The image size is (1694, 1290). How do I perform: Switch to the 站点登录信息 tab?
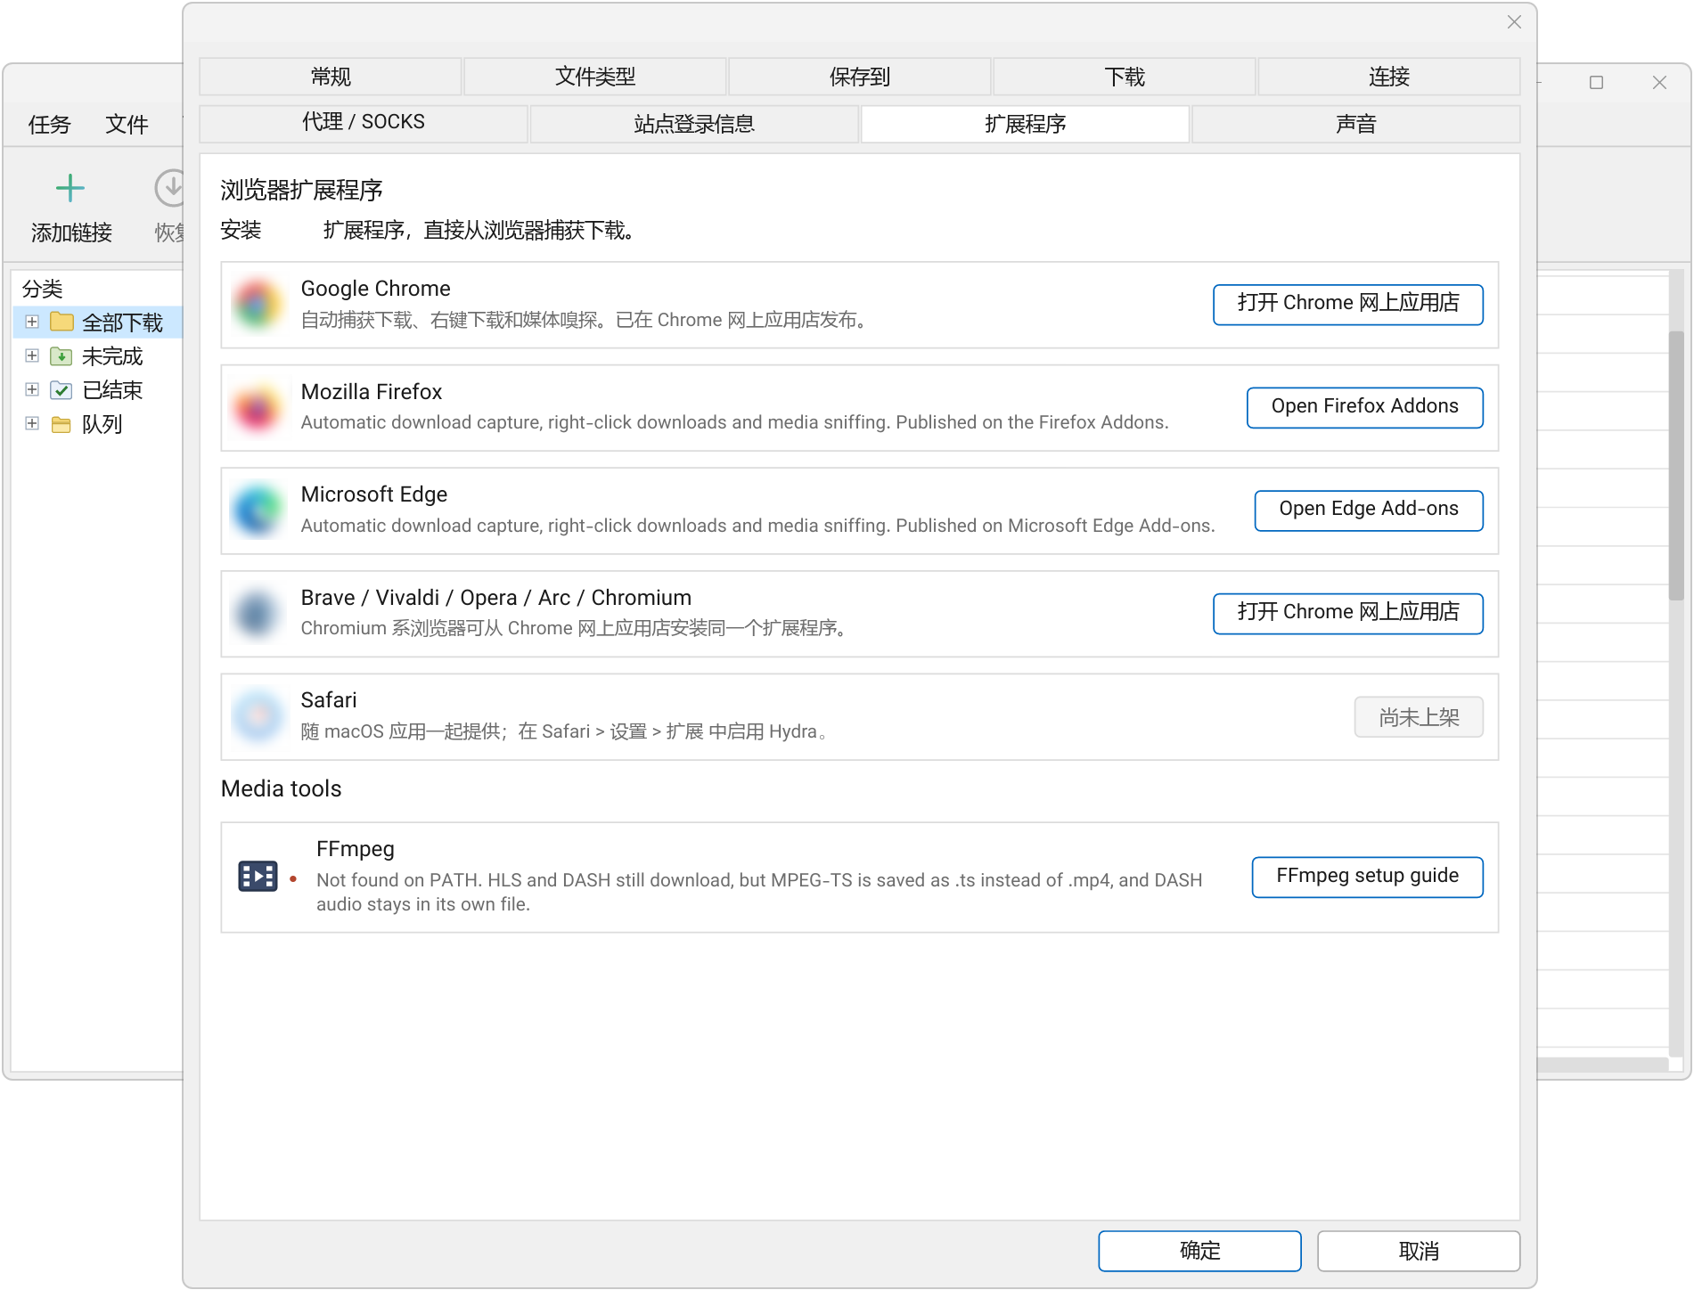[x=694, y=123]
